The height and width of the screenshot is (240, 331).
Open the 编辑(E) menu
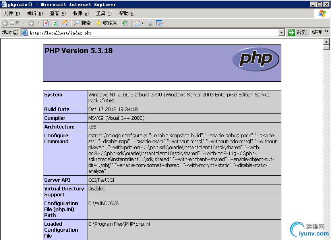(x=35, y=13)
